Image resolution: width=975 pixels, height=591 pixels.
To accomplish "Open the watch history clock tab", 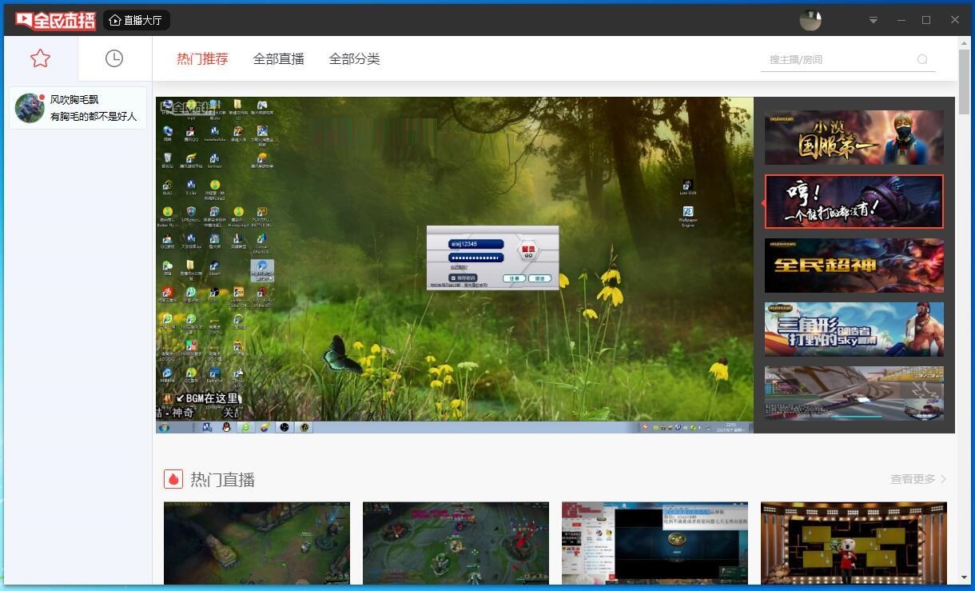I will 114,58.
